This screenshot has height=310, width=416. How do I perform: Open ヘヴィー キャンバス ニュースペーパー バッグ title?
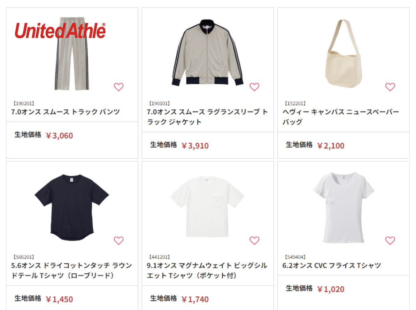[x=341, y=117]
